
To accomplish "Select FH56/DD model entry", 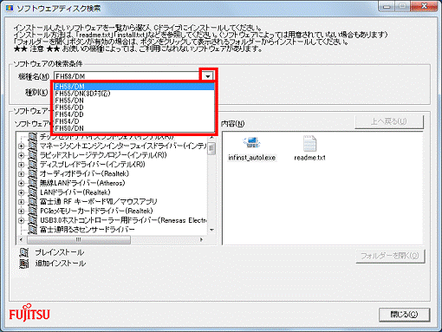I will point(134,107).
